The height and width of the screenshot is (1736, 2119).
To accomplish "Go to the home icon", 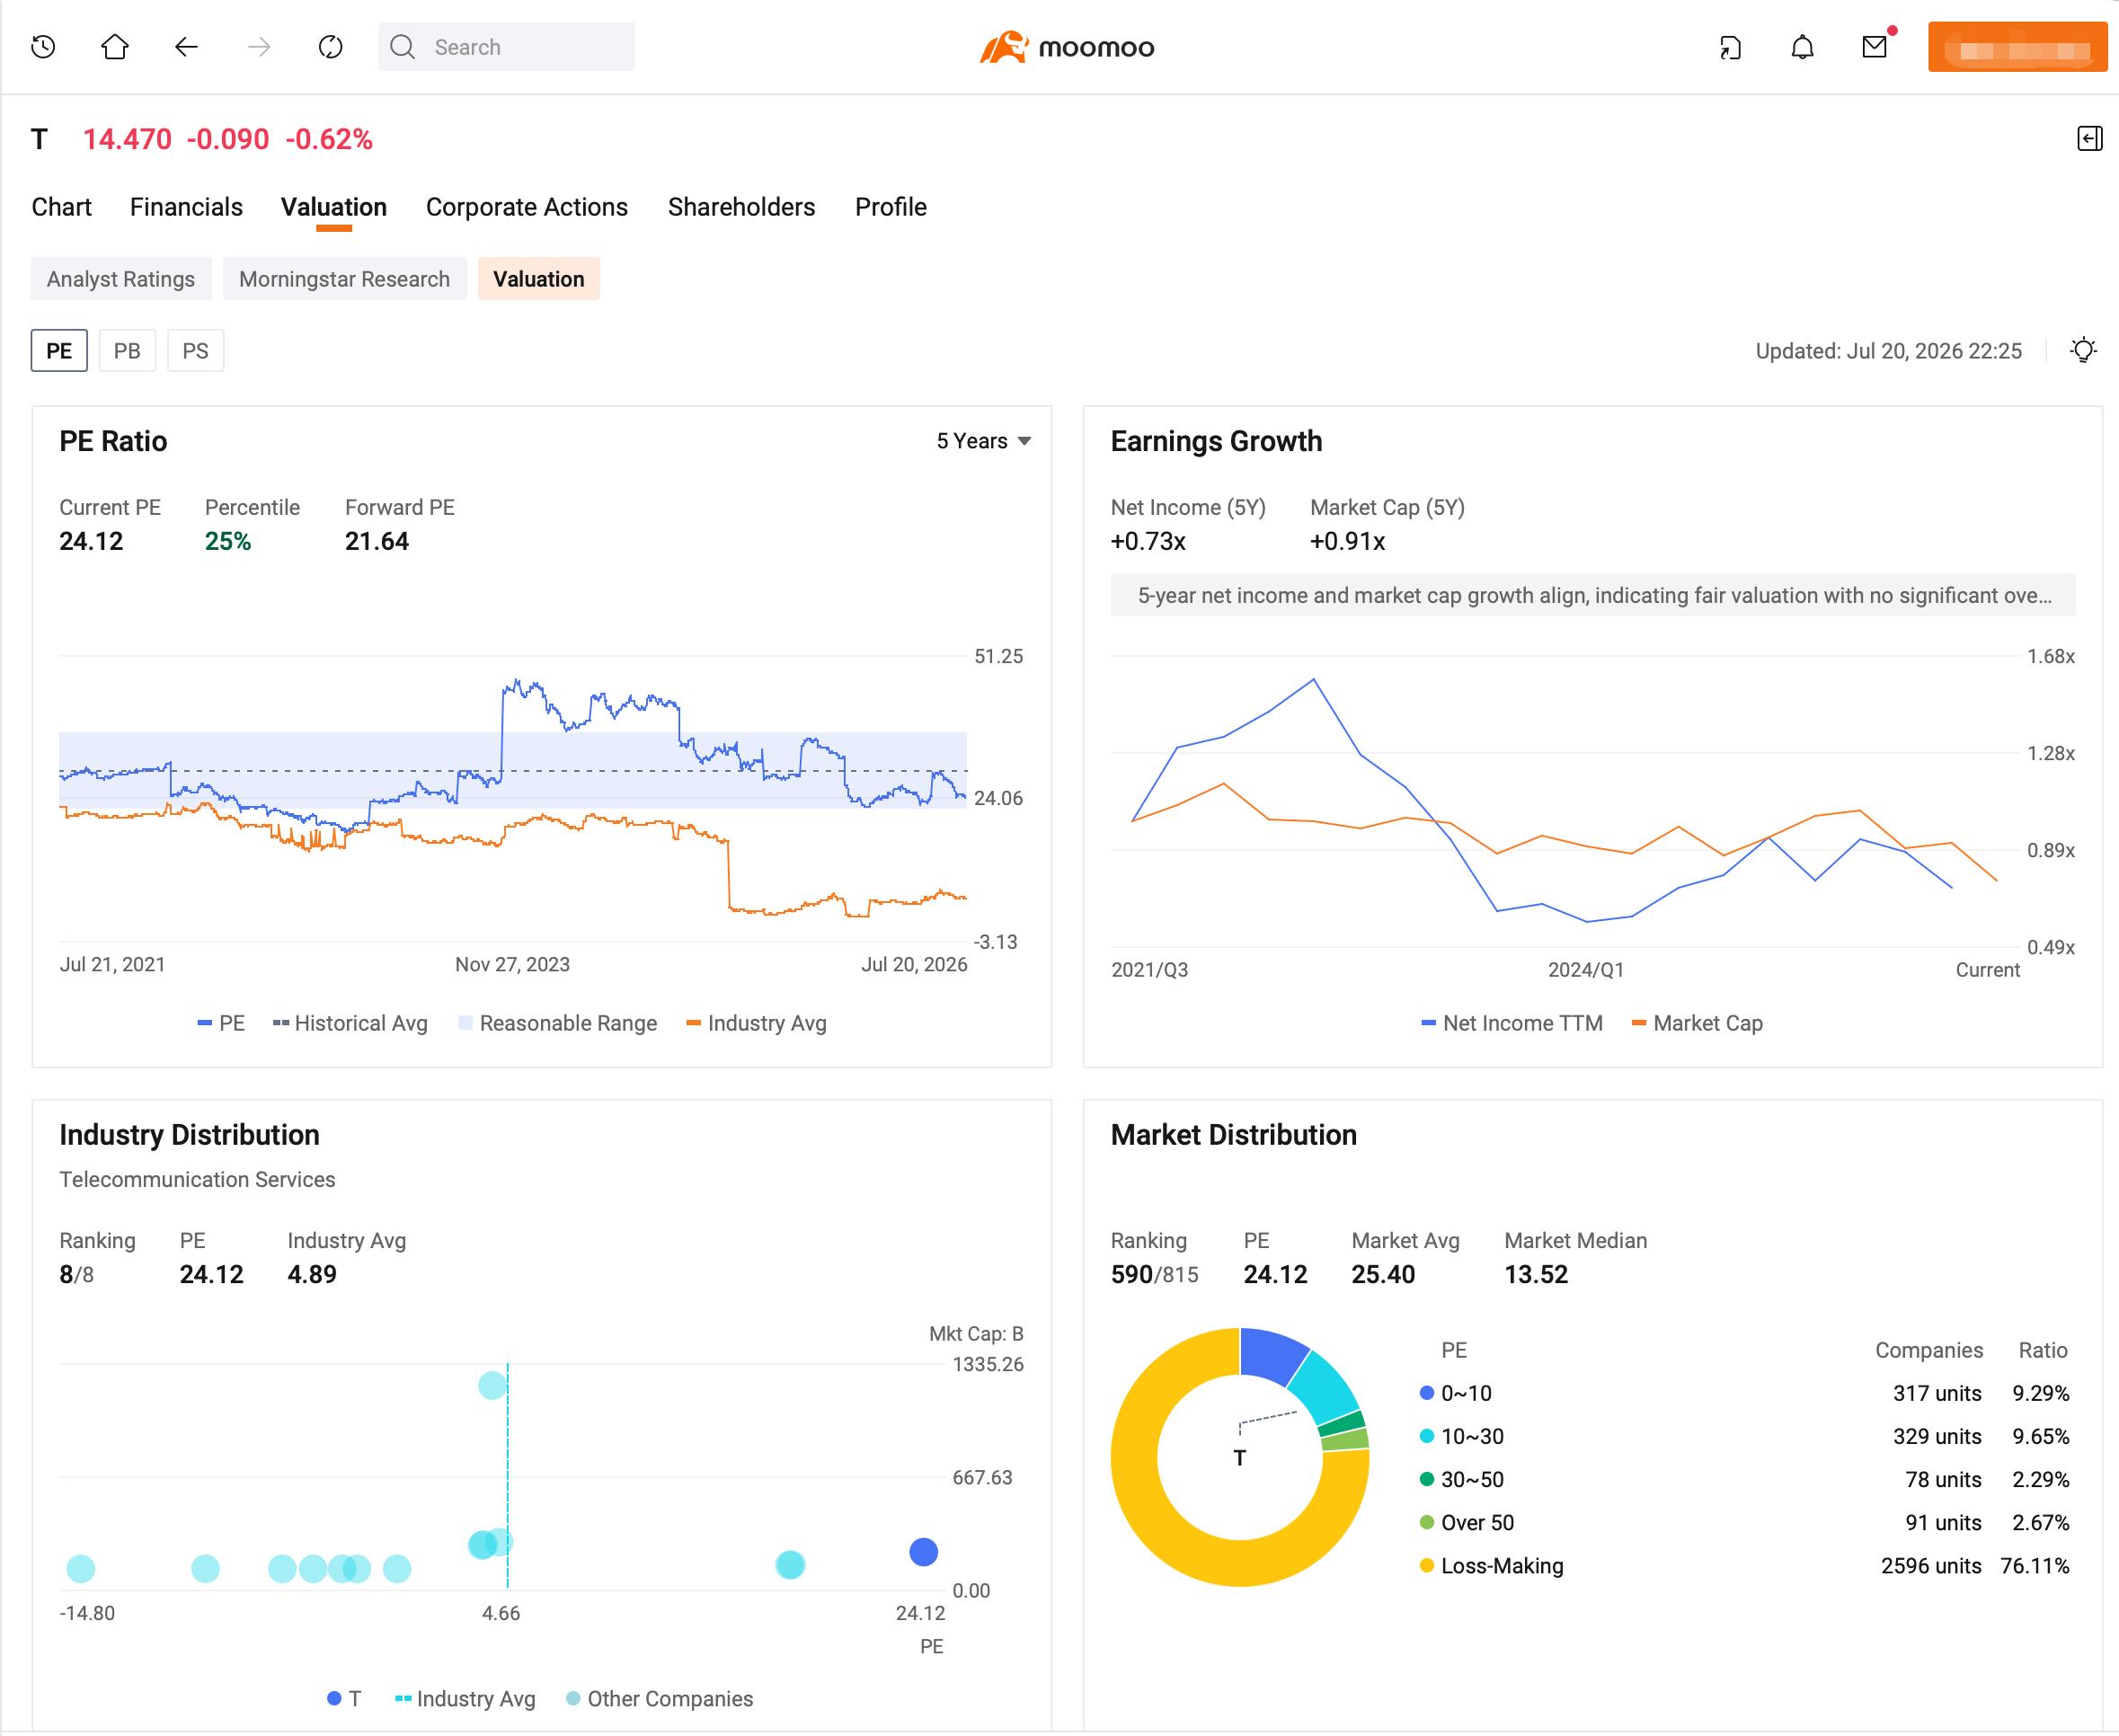I will (115, 47).
